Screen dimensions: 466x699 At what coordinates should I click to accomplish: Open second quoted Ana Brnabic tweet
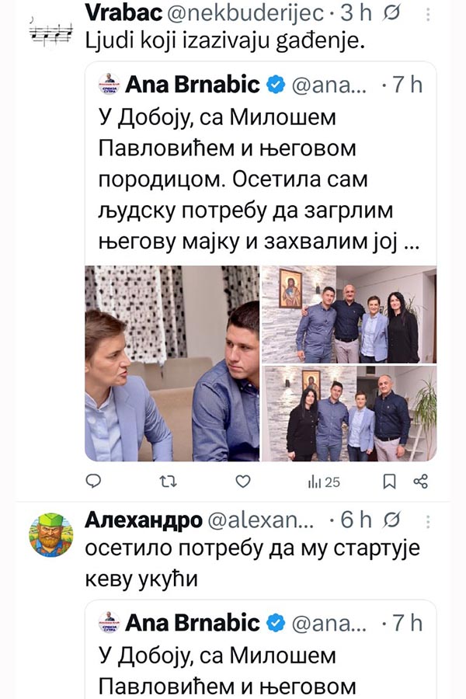[x=260, y=650]
